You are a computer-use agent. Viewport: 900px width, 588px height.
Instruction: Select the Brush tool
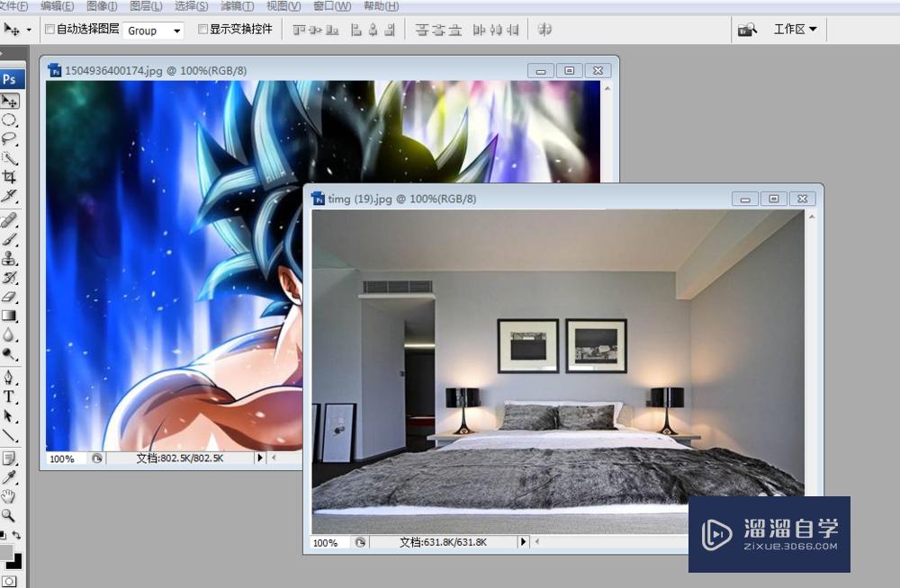coord(9,239)
